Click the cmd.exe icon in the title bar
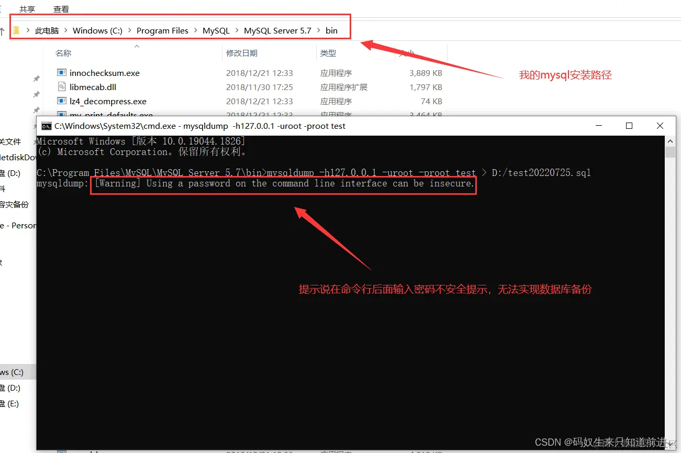The width and height of the screenshot is (681, 453). pos(47,126)
